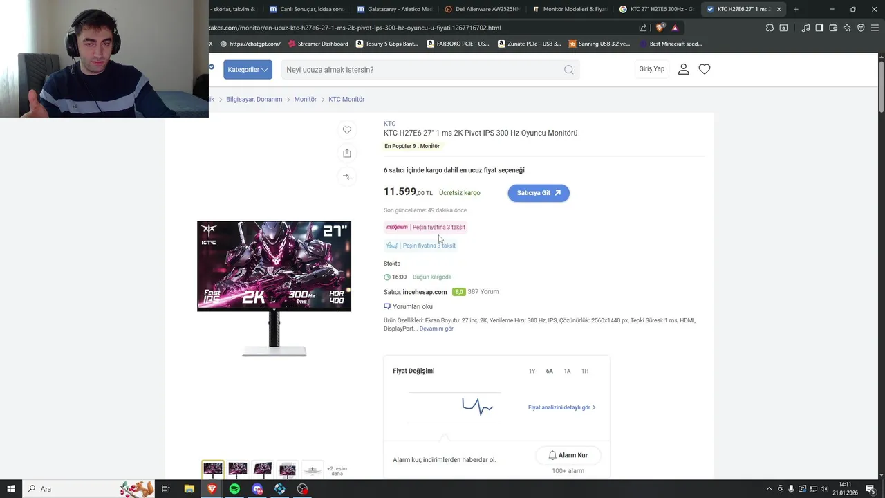Click the tab search icon in toolbar
Screen dimensions: 885x498
coord(783,28)
